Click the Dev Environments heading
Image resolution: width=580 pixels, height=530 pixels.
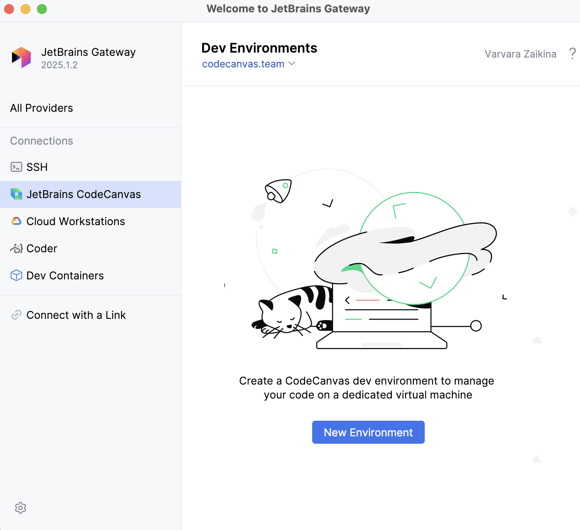pyautogui.click(x=259, y=48)
